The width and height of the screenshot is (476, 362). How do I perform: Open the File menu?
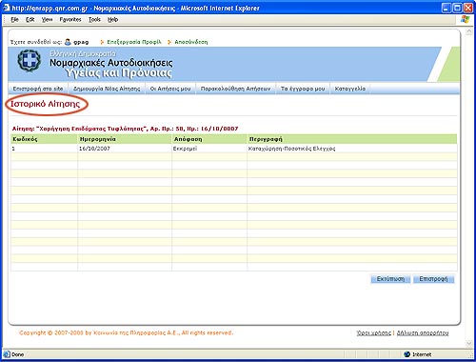coord(14,20)
